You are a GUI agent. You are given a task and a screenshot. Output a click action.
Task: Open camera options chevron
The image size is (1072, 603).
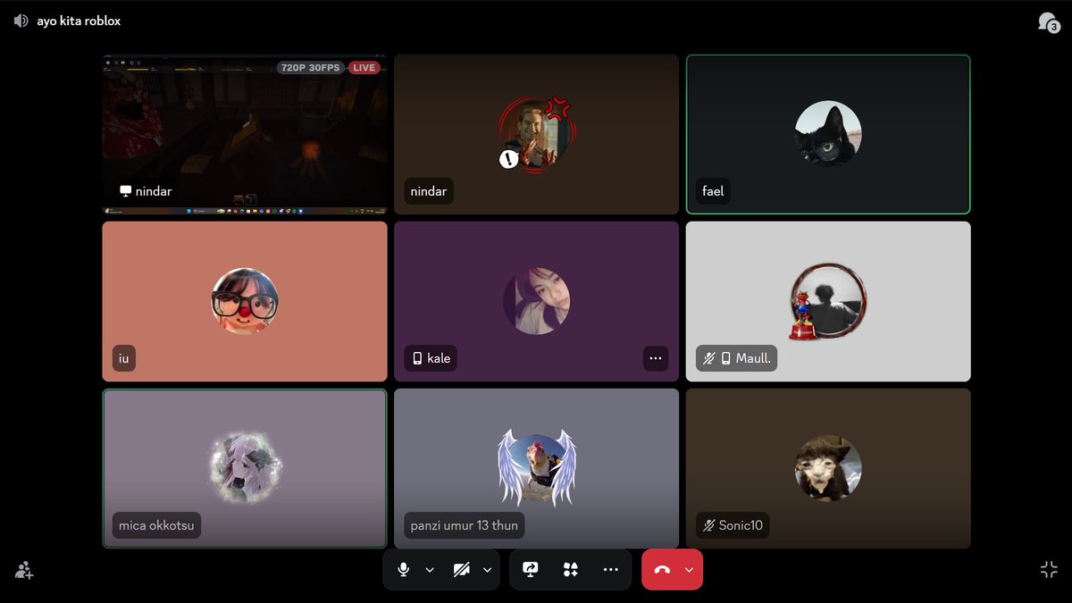coord(487,570)
